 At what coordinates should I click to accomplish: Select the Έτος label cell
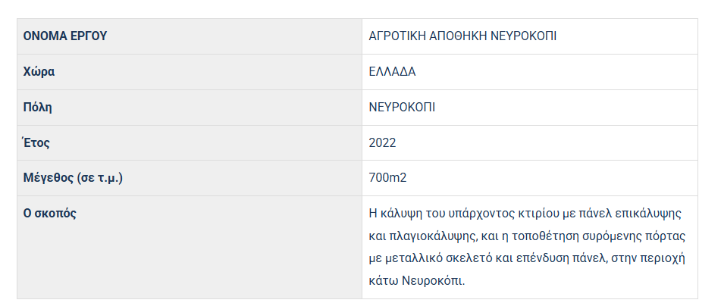36,142
